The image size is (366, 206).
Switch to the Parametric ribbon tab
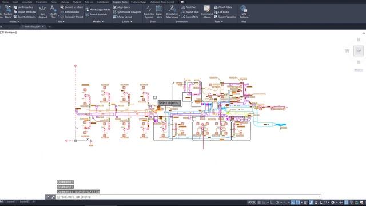coord(42,2)
